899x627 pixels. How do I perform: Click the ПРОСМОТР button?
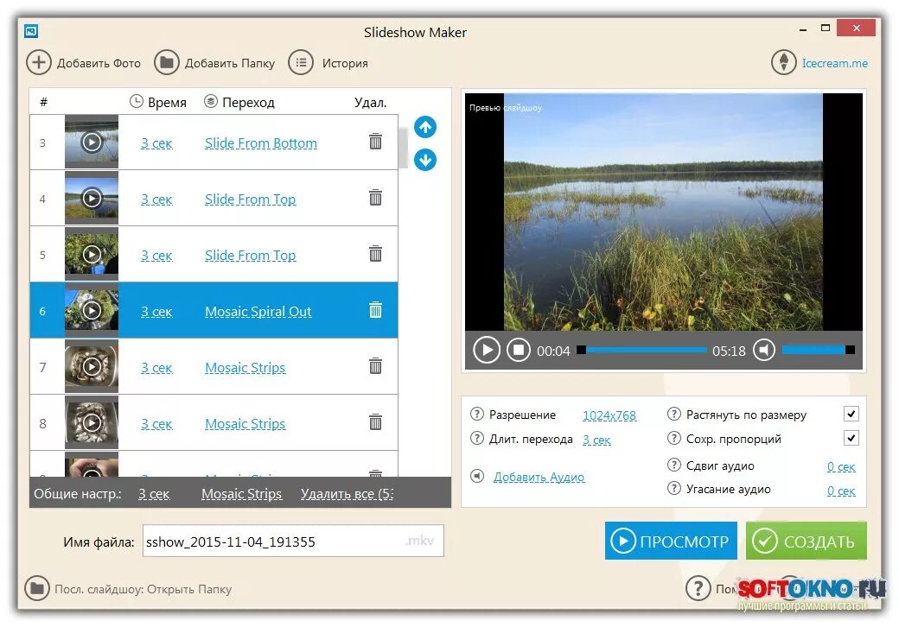(x=671, y=541)
